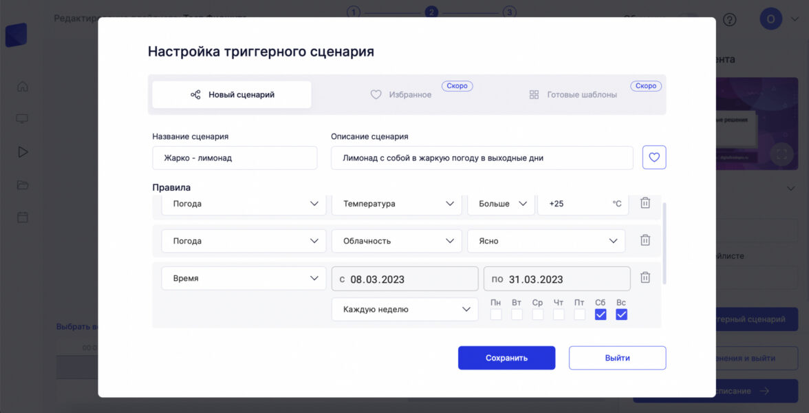
Task: Open the calendar icon in sidebar
Action: coord(23,218)
